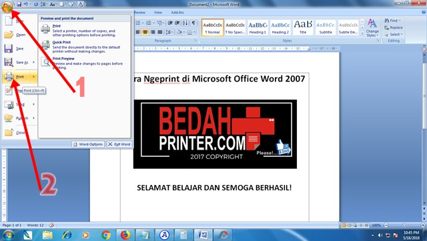427x241 pixels.
Task: Open Google Chrome from taskbar
Action: pyautogui.click(x=106, y=235)
